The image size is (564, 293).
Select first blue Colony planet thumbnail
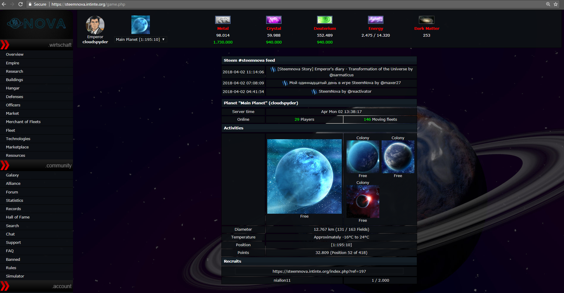[x=363, y=157]
